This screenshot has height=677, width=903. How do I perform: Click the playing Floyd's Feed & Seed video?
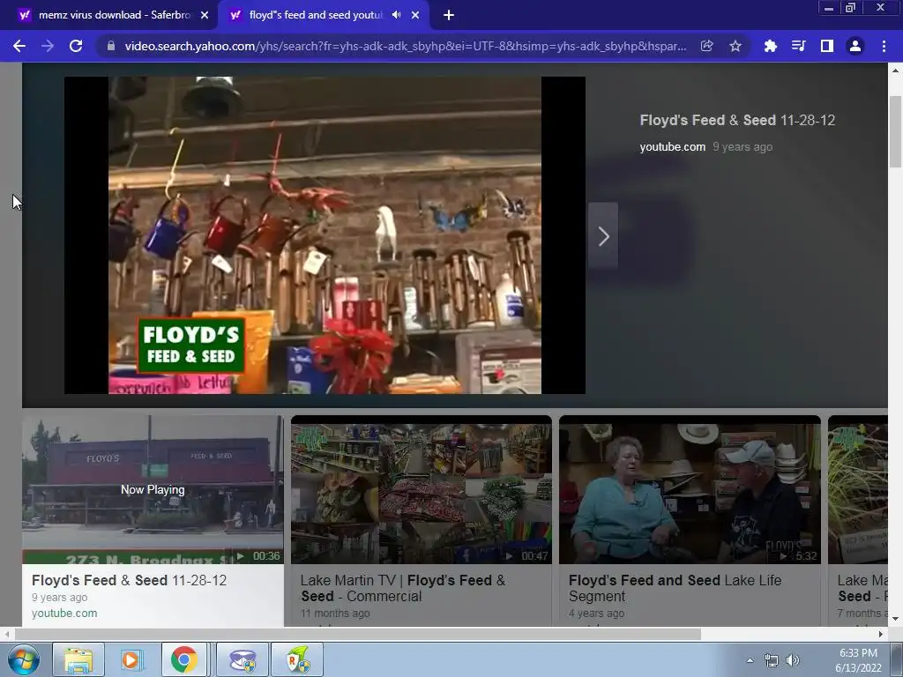(325, 234)
